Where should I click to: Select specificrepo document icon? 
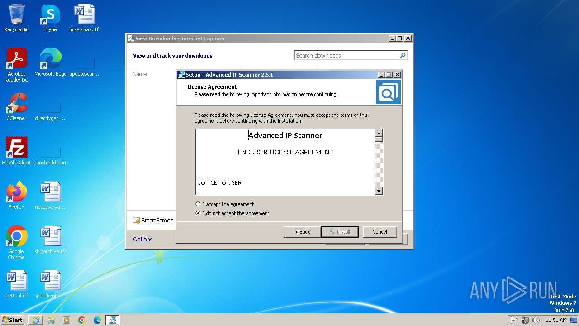pyautogui.click(x=50, y=284)
